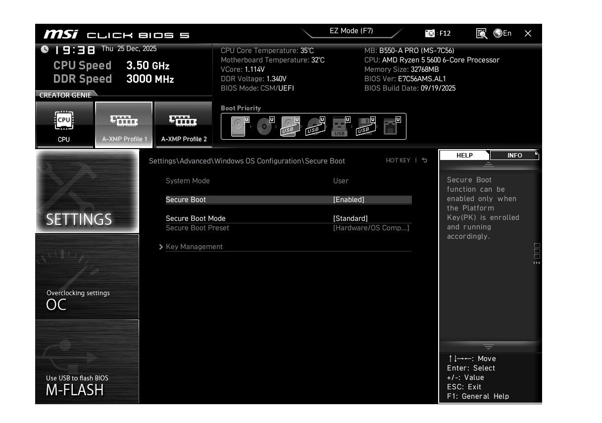Click the F1: General Help hint

click(478, 396)
